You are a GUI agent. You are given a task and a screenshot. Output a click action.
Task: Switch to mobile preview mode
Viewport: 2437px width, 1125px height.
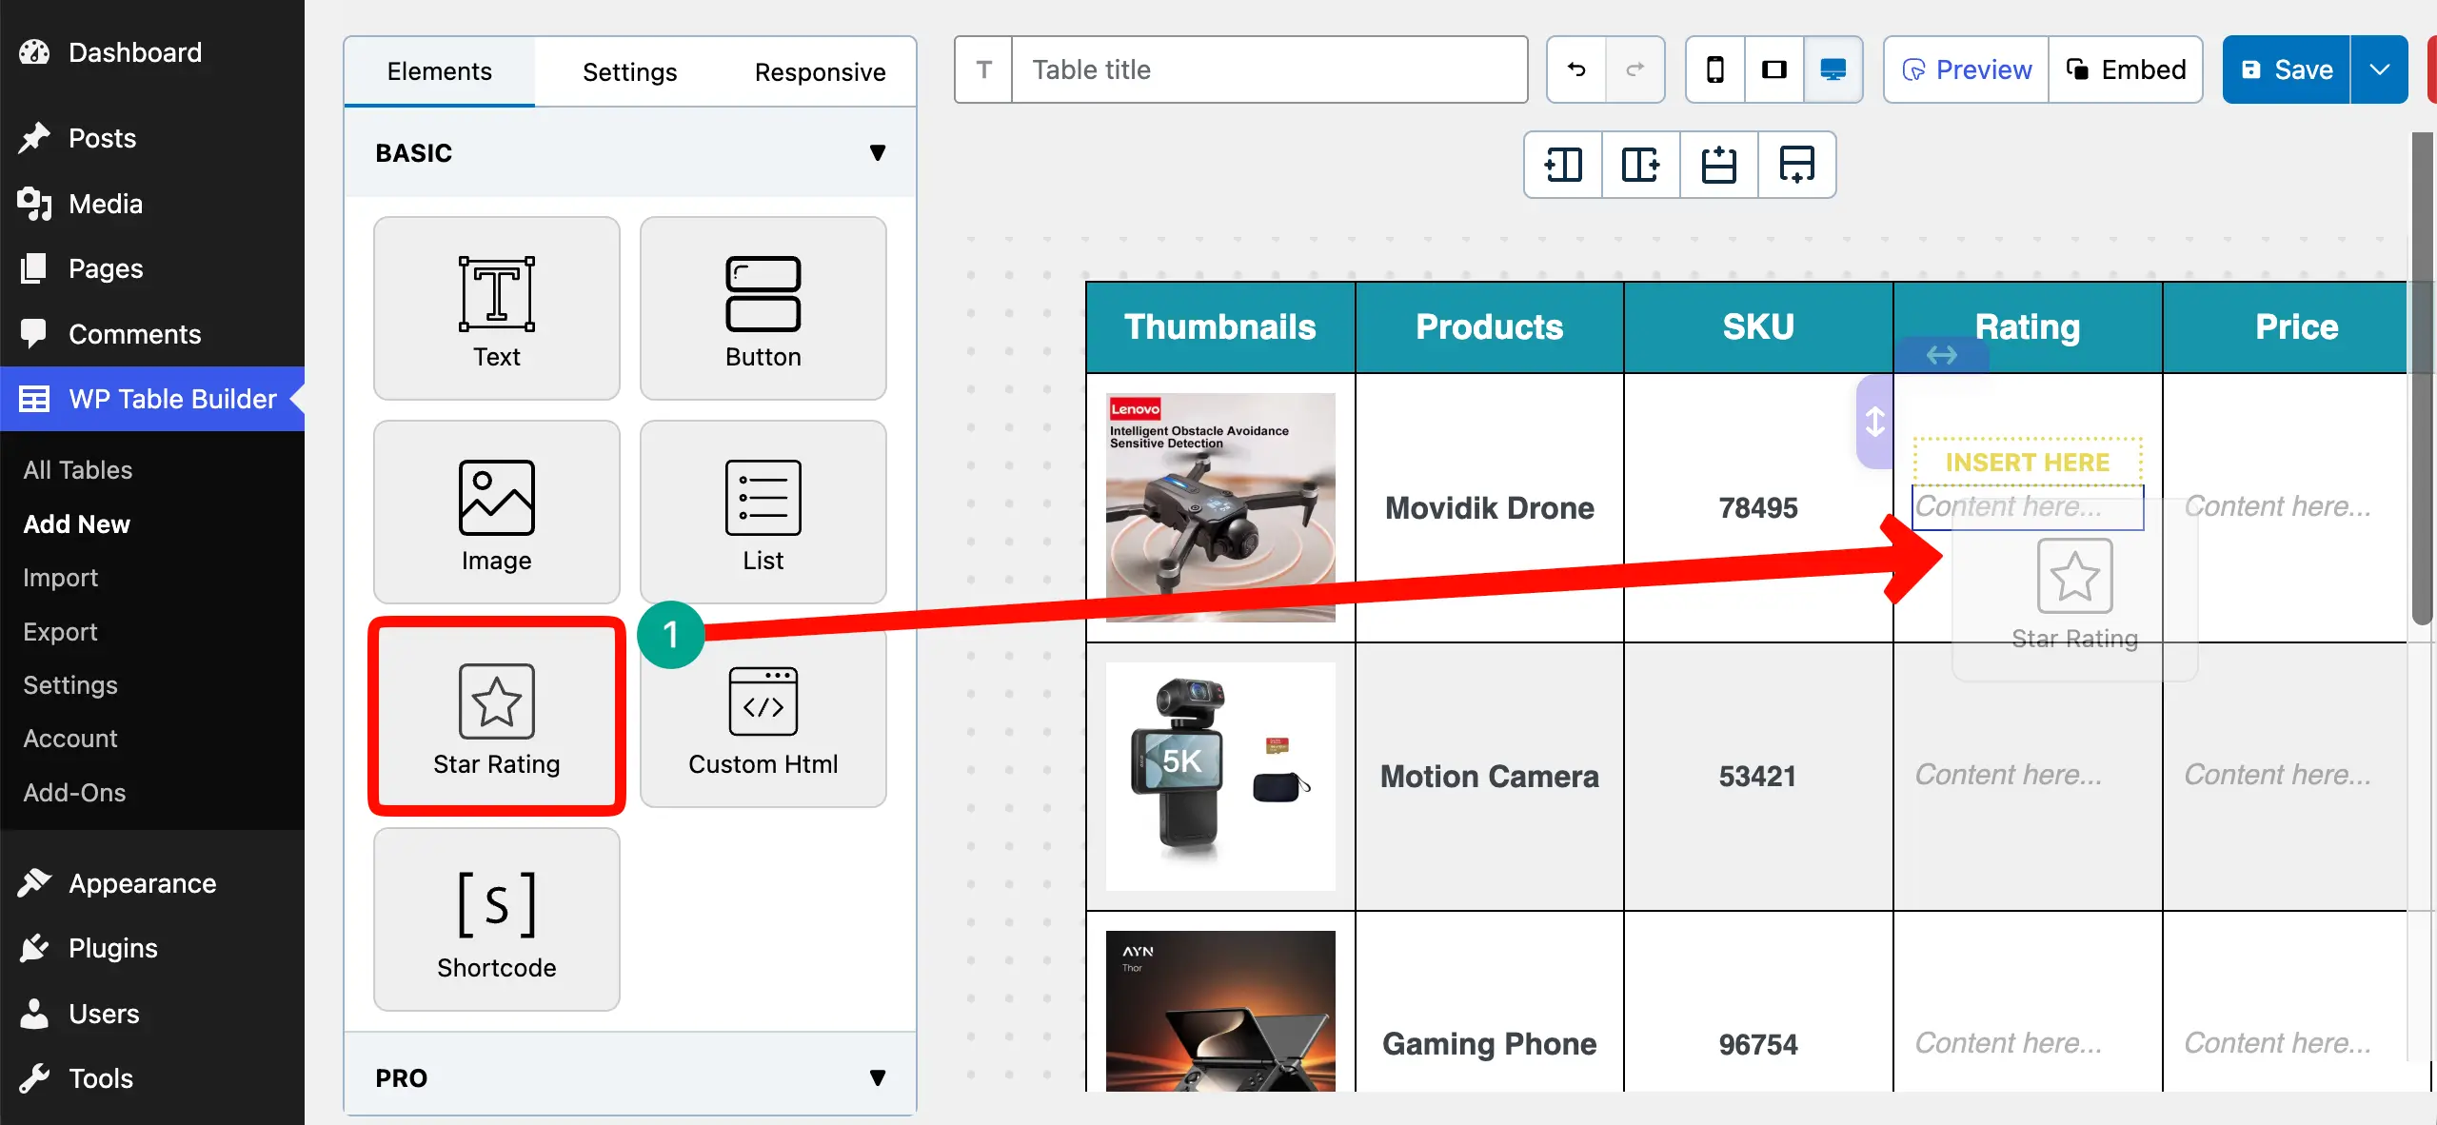1714,69
